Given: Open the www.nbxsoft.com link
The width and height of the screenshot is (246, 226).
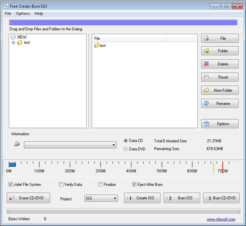Looking at the screenshot, I should (221, 219).
